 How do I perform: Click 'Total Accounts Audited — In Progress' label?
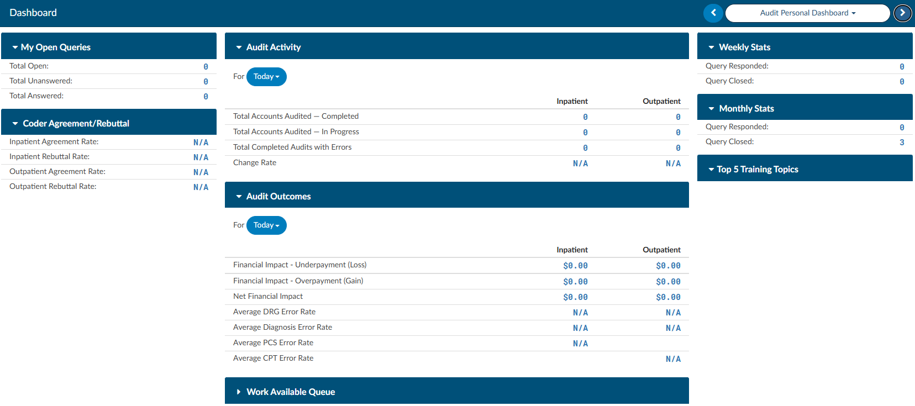tap(296, 131)
